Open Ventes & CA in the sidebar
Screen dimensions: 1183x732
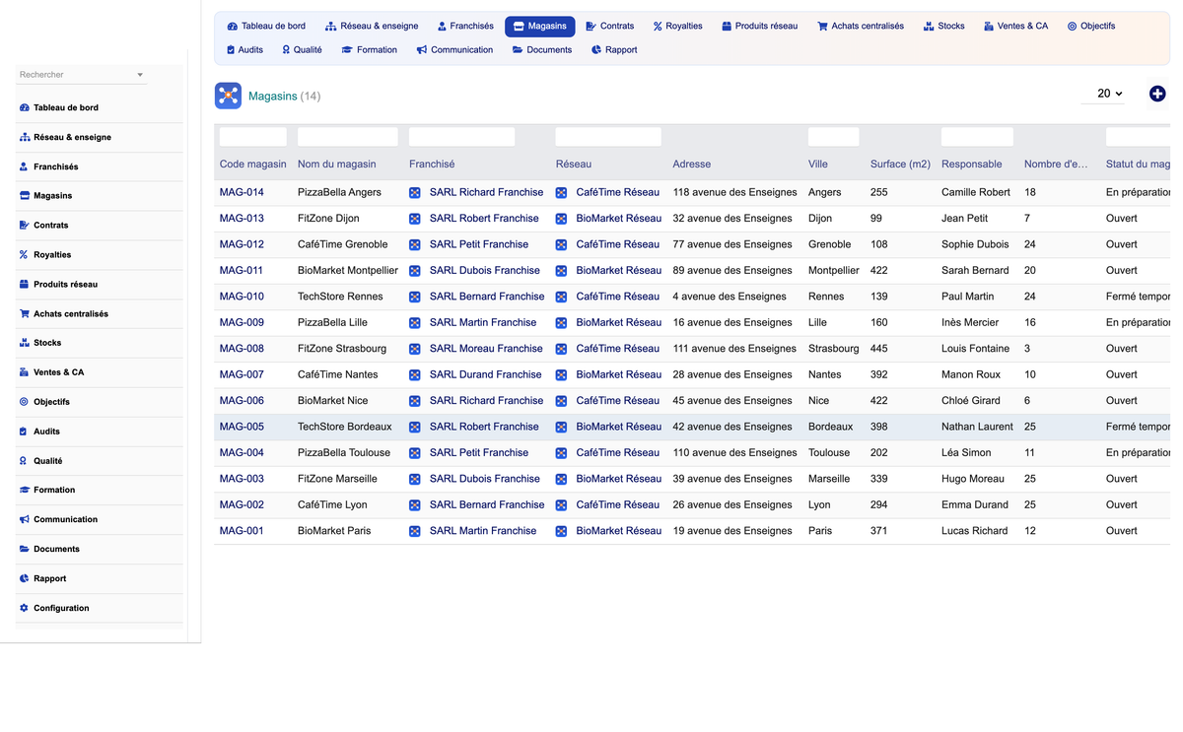click(x=58, y=372)
